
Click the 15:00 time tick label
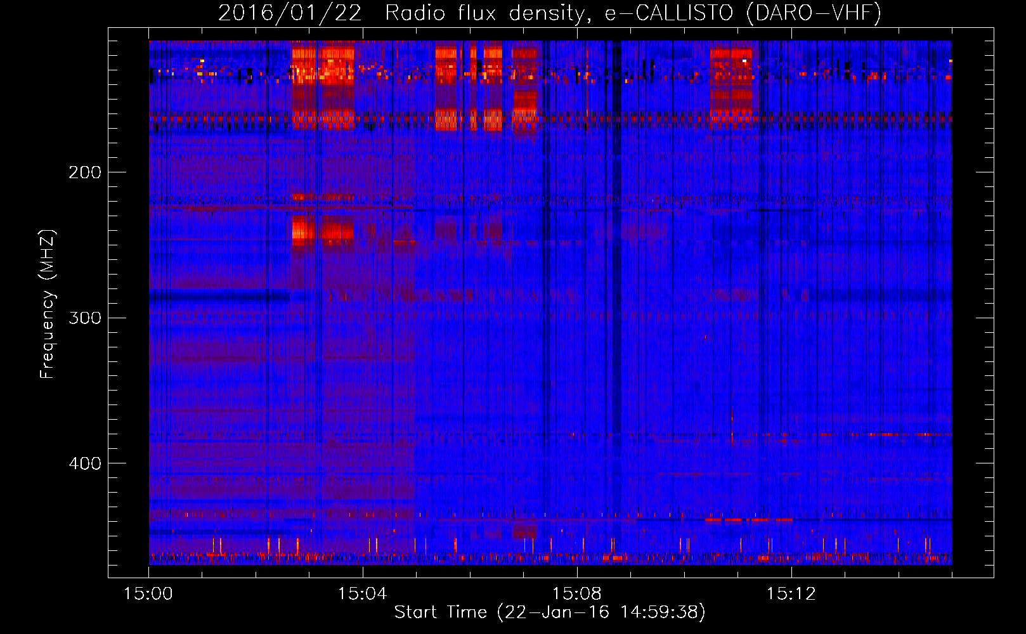pos(148,594)
